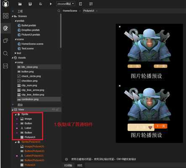Click the upper monkey image on canvas
This screenshot has height=168, width=186.
click(x=147, y=45)
